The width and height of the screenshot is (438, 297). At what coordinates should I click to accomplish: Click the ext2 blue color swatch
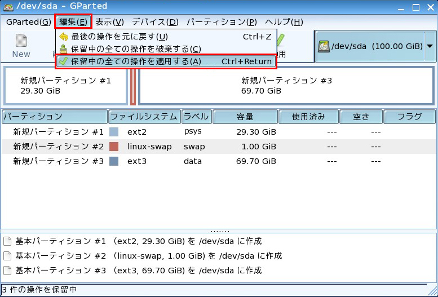(114, 132)
